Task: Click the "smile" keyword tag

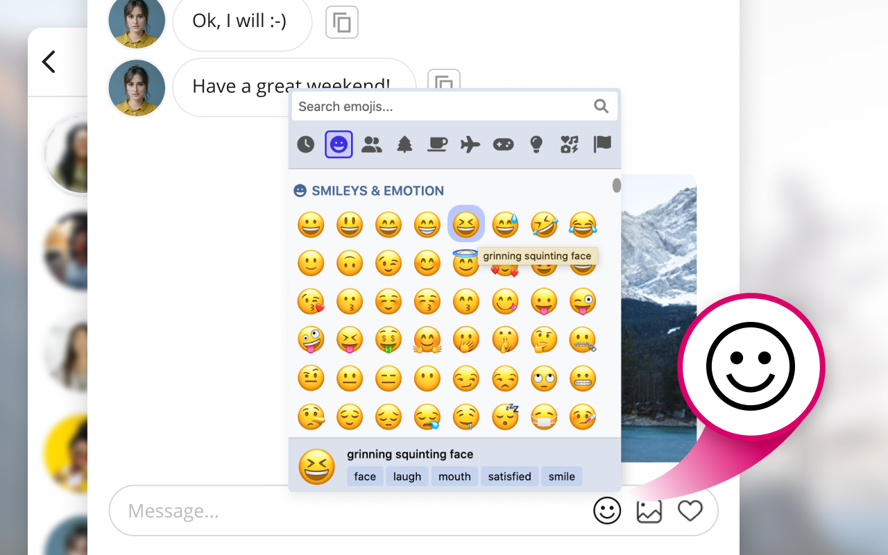Action: coord(562,477)
